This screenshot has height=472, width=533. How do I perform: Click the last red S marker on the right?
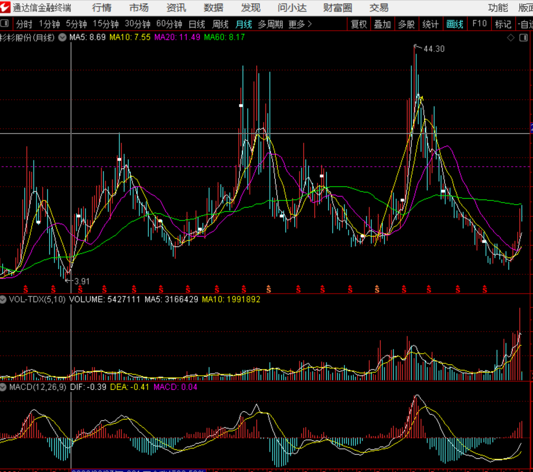coord(485,289)
